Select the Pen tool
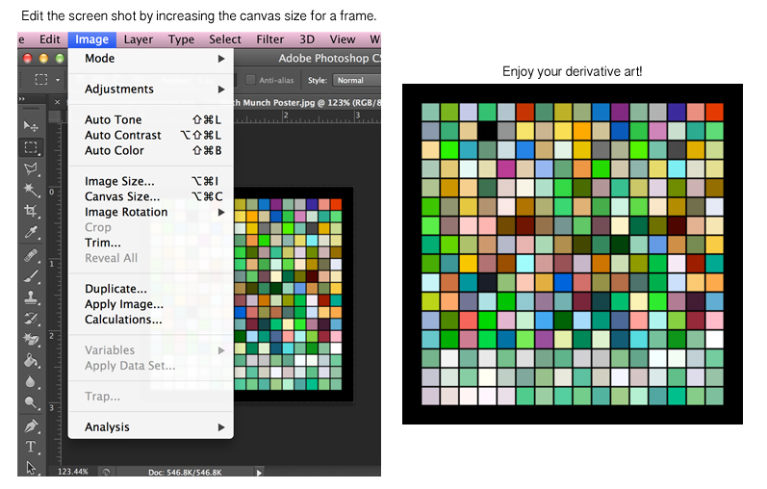 pyautogui.click(x=31, y=425)
